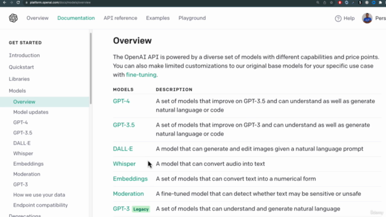Click the GET STARTED sidebar heading
The width and height of the screenshot is (386, 217).
coord(25,43)
